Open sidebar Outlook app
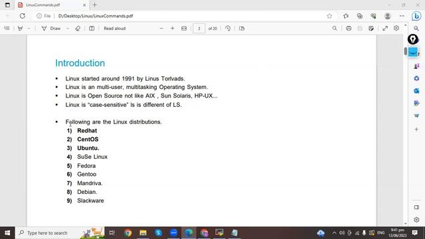Image resolution: width=425 pixels, height=239 pixels. [416, 91]
